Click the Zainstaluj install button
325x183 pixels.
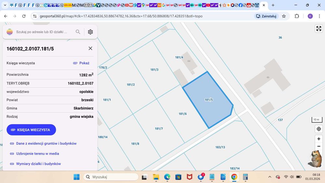pos(266,16)
